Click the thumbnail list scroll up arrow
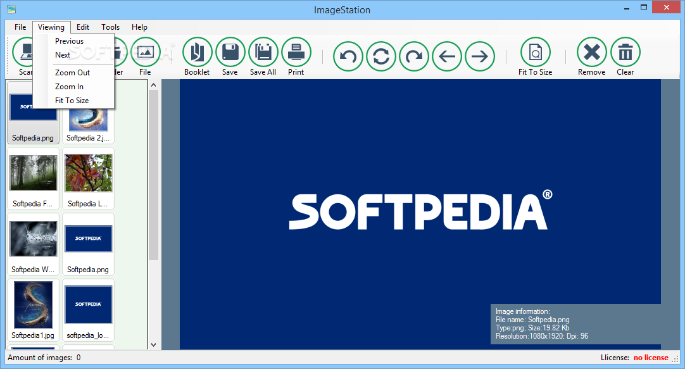 click(x=153, y=85)
